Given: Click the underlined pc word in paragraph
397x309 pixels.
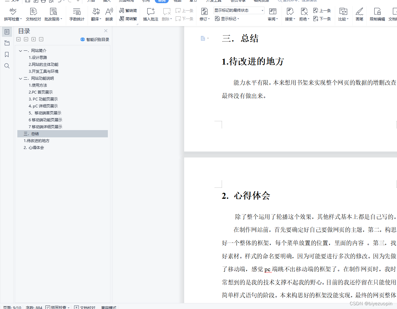Looking at the screenshot, I should point(267,269).
